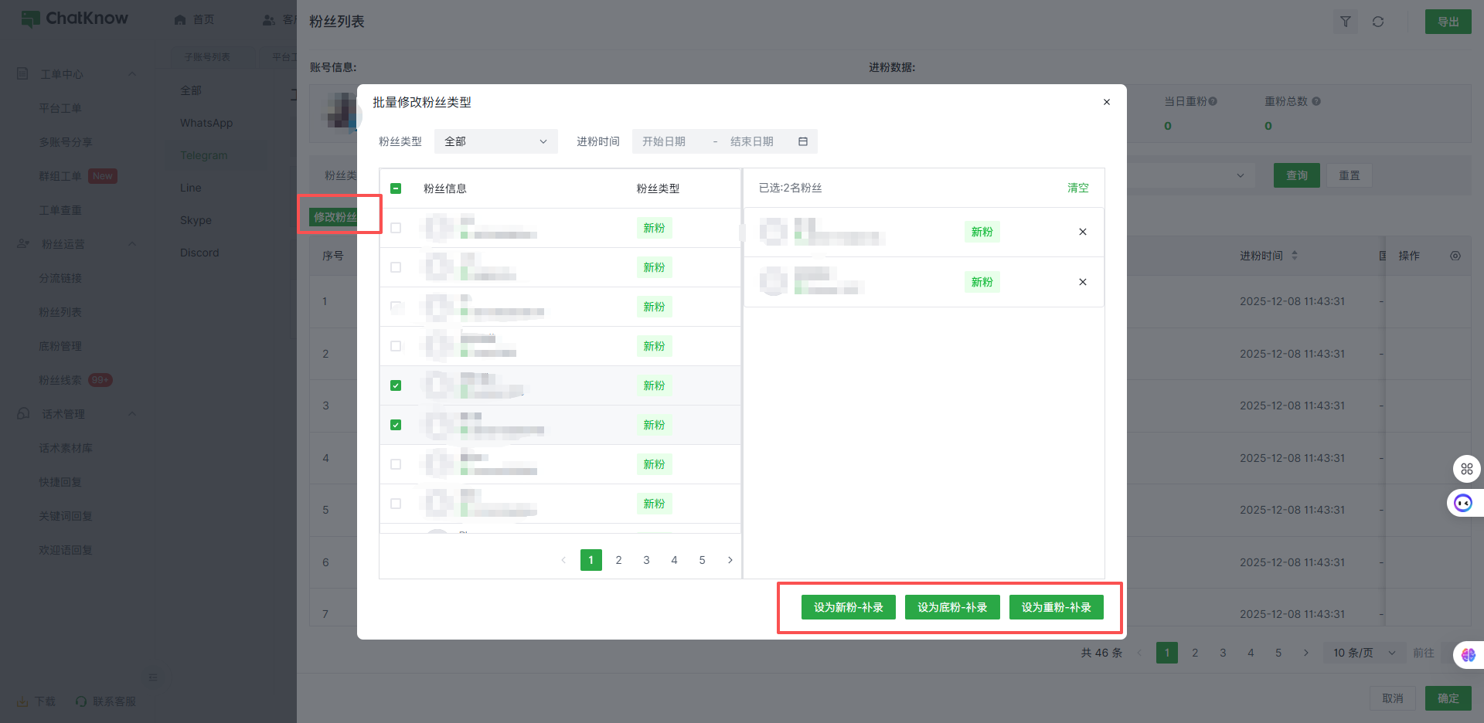
Task: Remove the second selected fan from list
Action: pyautogui.click(x=1082, y=282)
